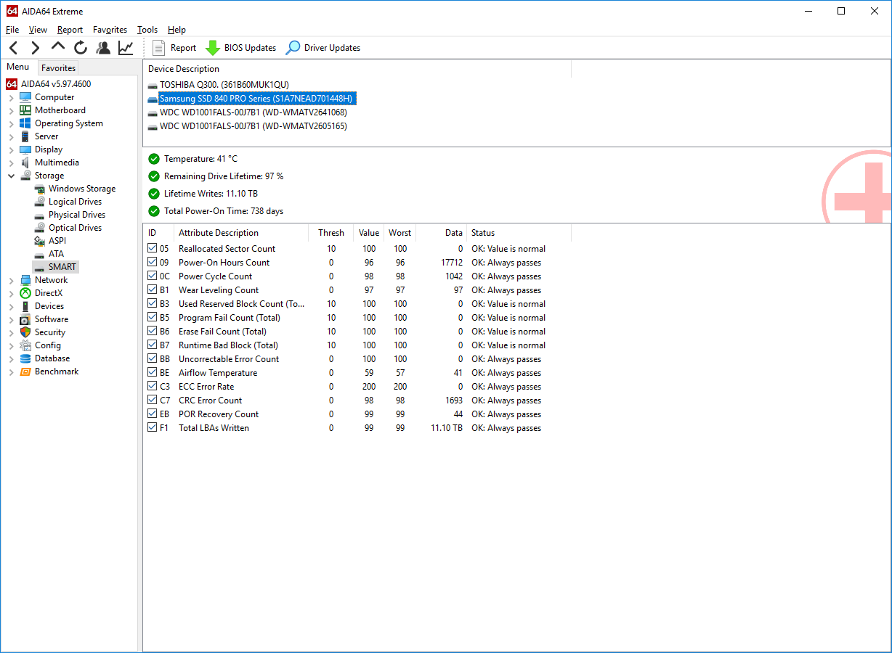Click the Forward navigation arrow
This screenshot has width=892, height=653.
[36, 48]
